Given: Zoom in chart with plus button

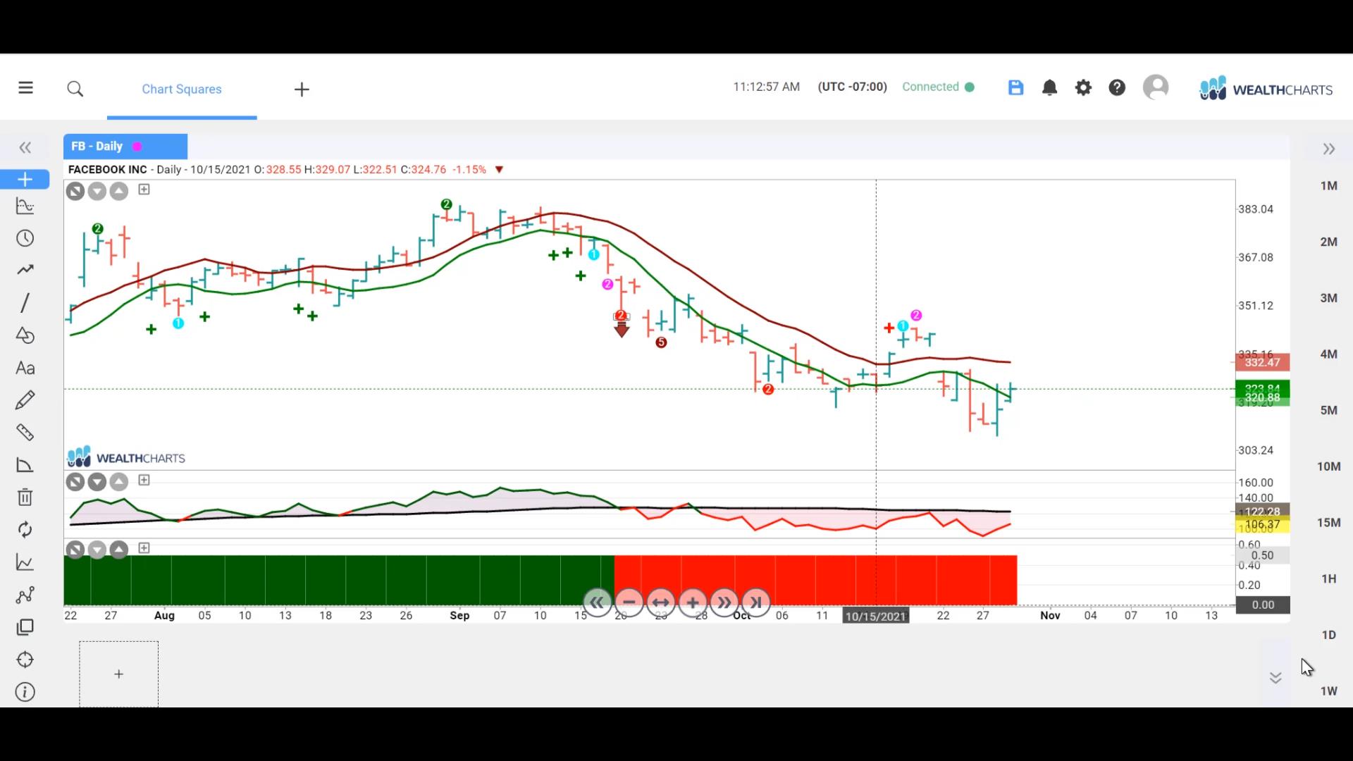Looking at the screenshot, I should point(692,602).
